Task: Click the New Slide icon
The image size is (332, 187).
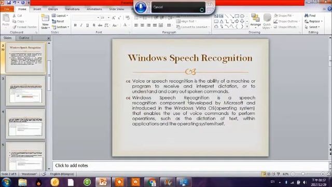Action: [x=45, y=18]
